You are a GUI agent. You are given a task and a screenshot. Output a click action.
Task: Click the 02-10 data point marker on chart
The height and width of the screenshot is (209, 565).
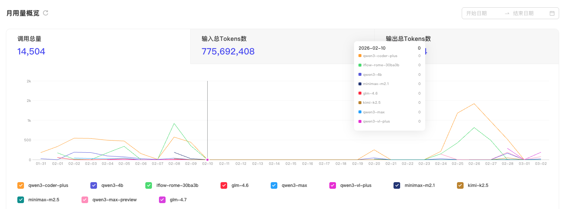coord(207,160)
